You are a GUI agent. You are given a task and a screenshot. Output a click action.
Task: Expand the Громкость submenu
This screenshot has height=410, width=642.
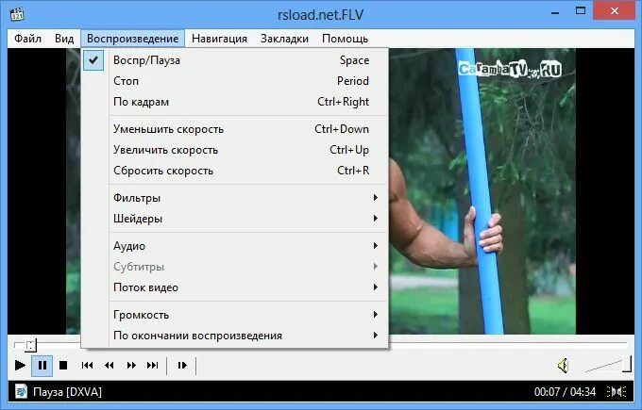(x=235, y=315)
